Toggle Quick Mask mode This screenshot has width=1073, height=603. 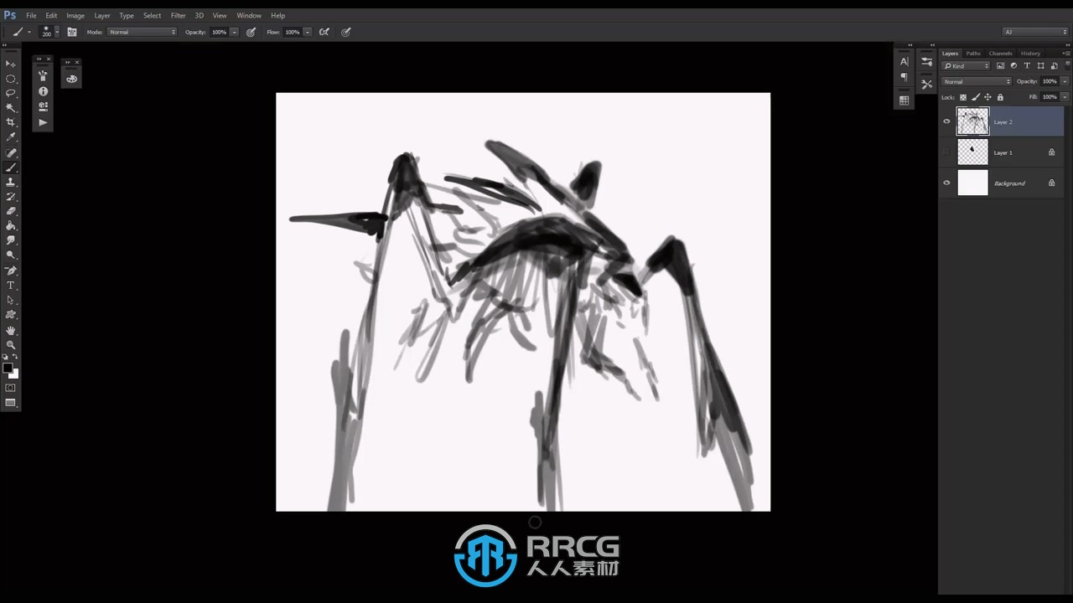pyautogui.click(x=11, y=388)
